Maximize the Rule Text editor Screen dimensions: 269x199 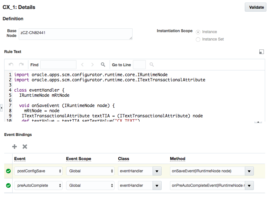coord(262,52)
